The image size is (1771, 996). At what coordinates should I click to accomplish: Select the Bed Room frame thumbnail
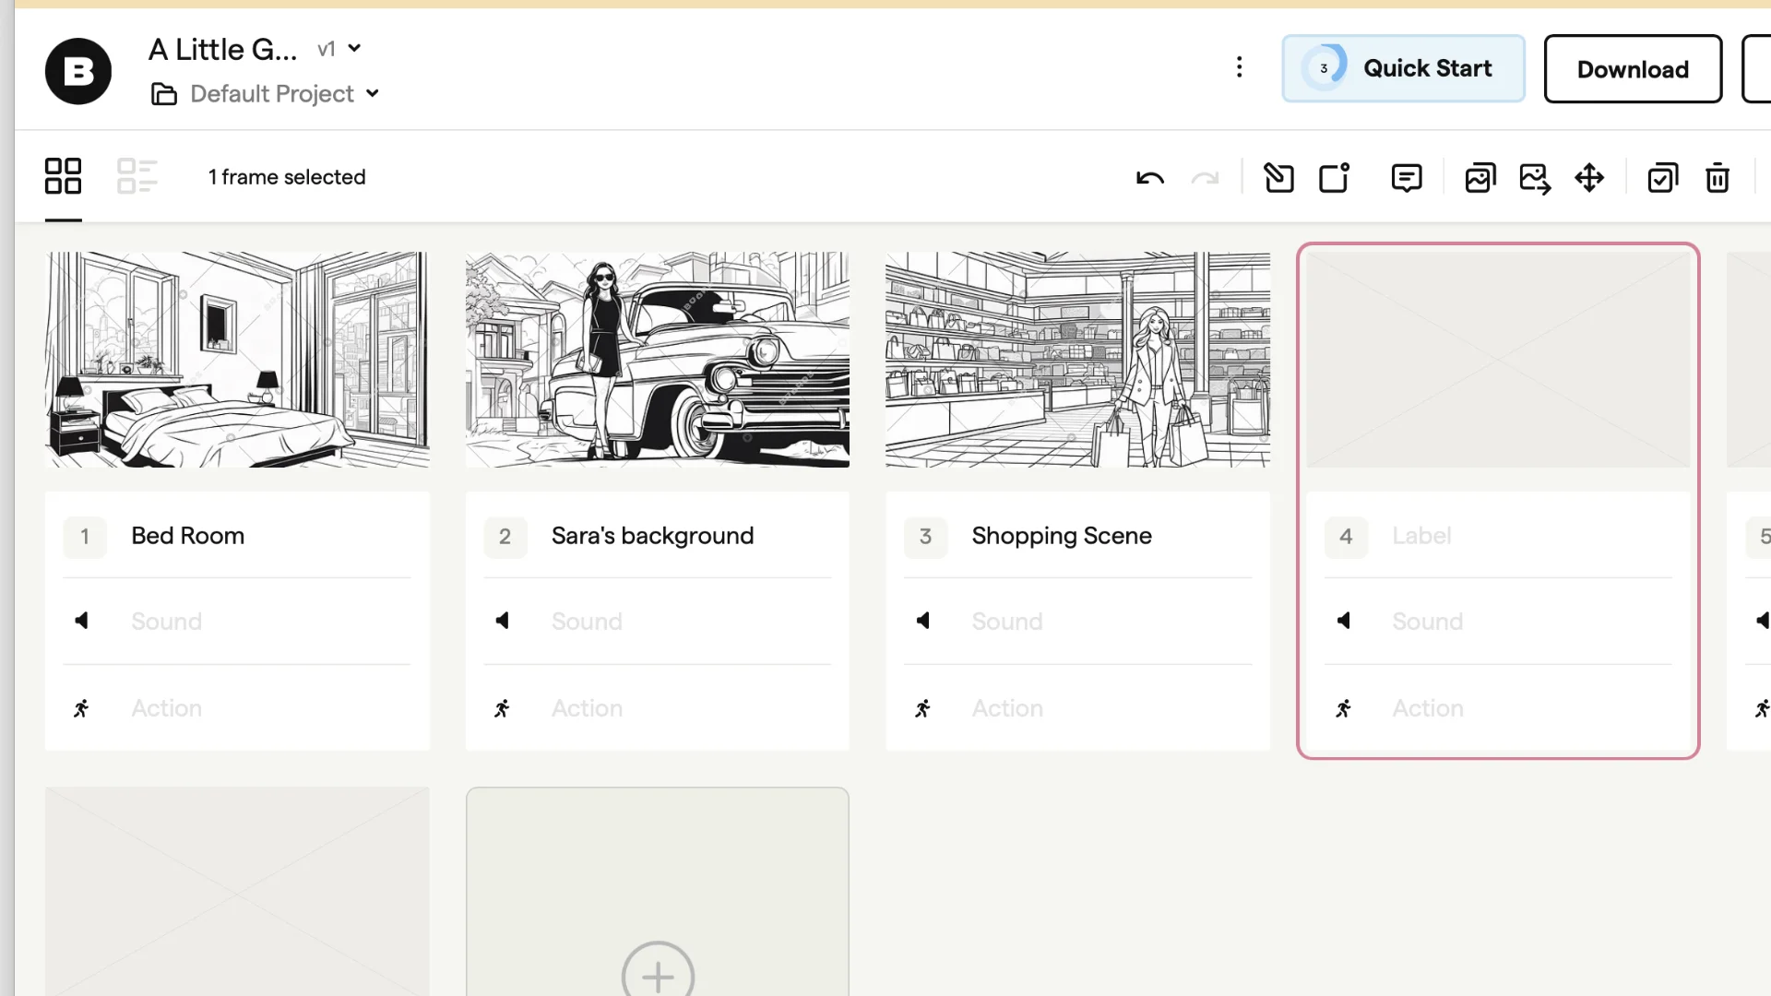[237, 360]
